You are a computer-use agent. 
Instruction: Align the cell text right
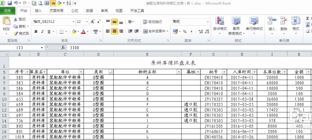pyautogui.click(x=121, y=31)
